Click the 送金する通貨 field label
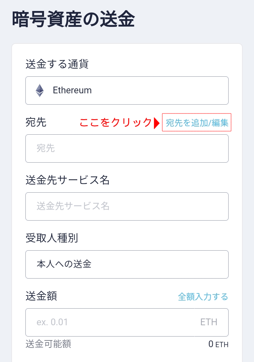 click(57, 64)
